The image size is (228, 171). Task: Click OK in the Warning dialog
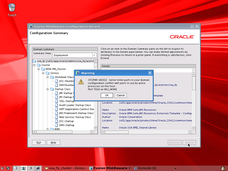[x=107, y=95]
